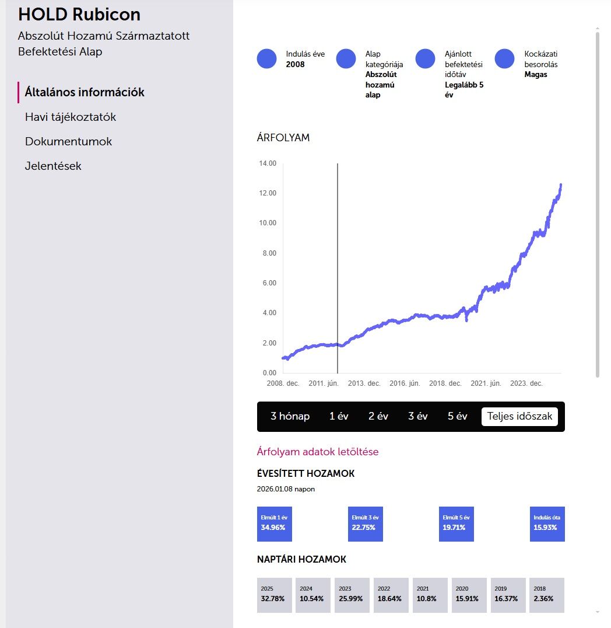Show the 2 év price range
This screenshot has width=611, height=628.
coord(378,417)
